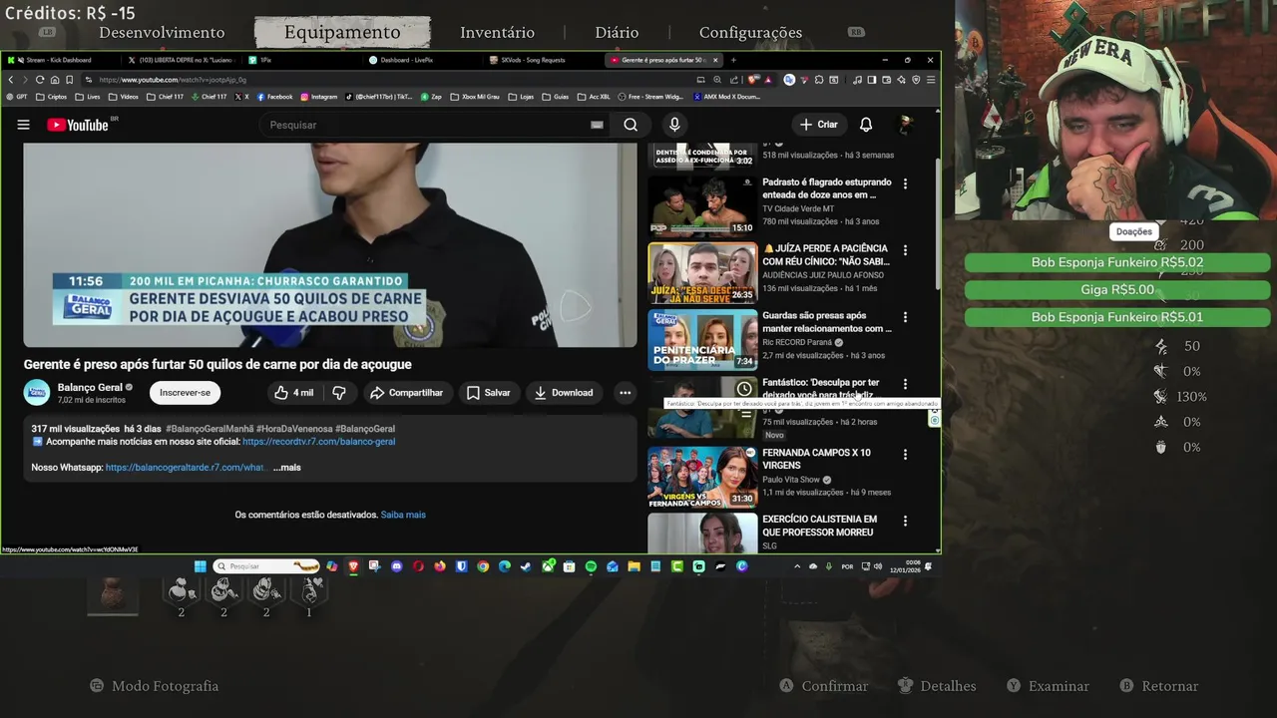Image resolution: width=1277 pixels, height=718 pixels.
Task: Select the Configurações game menu tab
Action: (750, 33)
